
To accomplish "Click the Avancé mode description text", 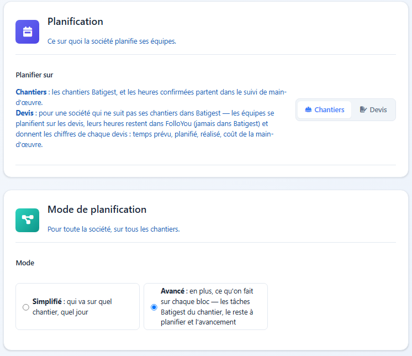I will pos(207,307).
